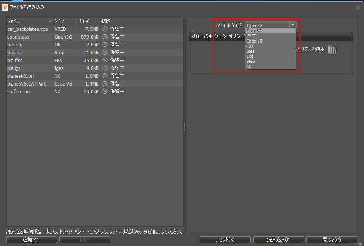Close the file import dialog with X
The height and width of the screenshot is (246, 364).
pos(357,8)
